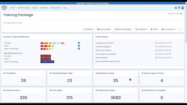187x105 pixels.
Task: Click the System Package folder icon
Action: 181,14
